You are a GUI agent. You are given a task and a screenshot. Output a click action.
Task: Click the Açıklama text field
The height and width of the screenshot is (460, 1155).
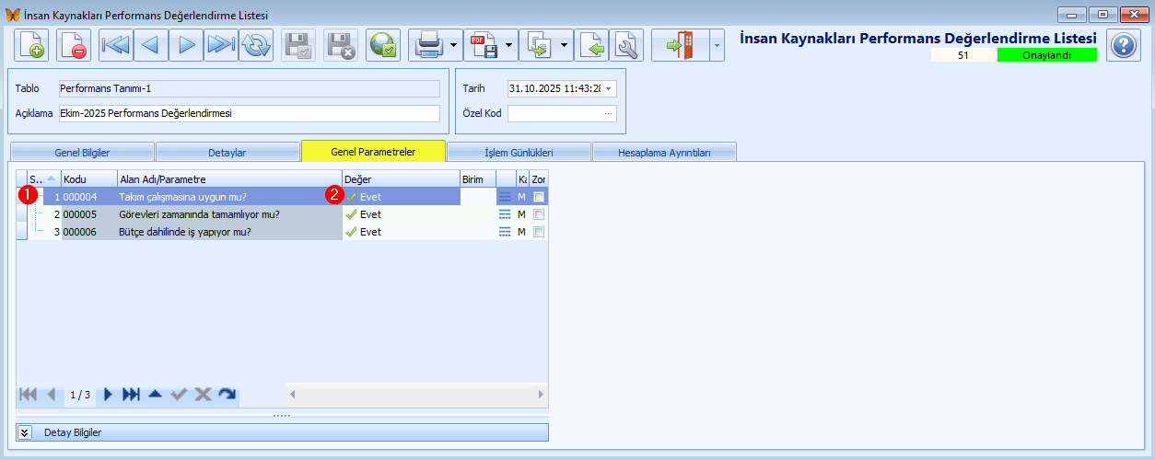click(x=249, y=113)
